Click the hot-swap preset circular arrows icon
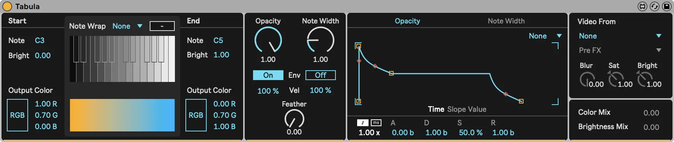This screenshot has height=142, width=674. tap(655, 6)
